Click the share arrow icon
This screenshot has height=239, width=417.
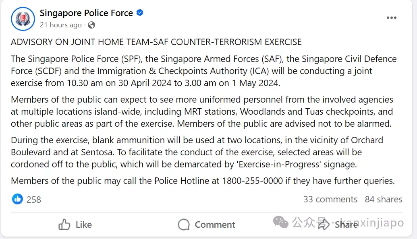324,225
